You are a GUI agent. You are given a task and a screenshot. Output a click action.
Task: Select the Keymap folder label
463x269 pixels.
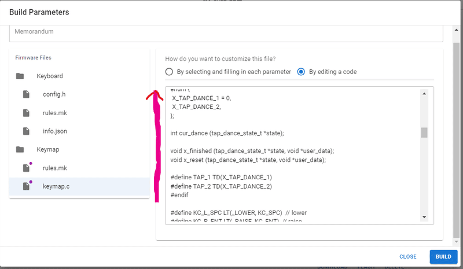48,149
